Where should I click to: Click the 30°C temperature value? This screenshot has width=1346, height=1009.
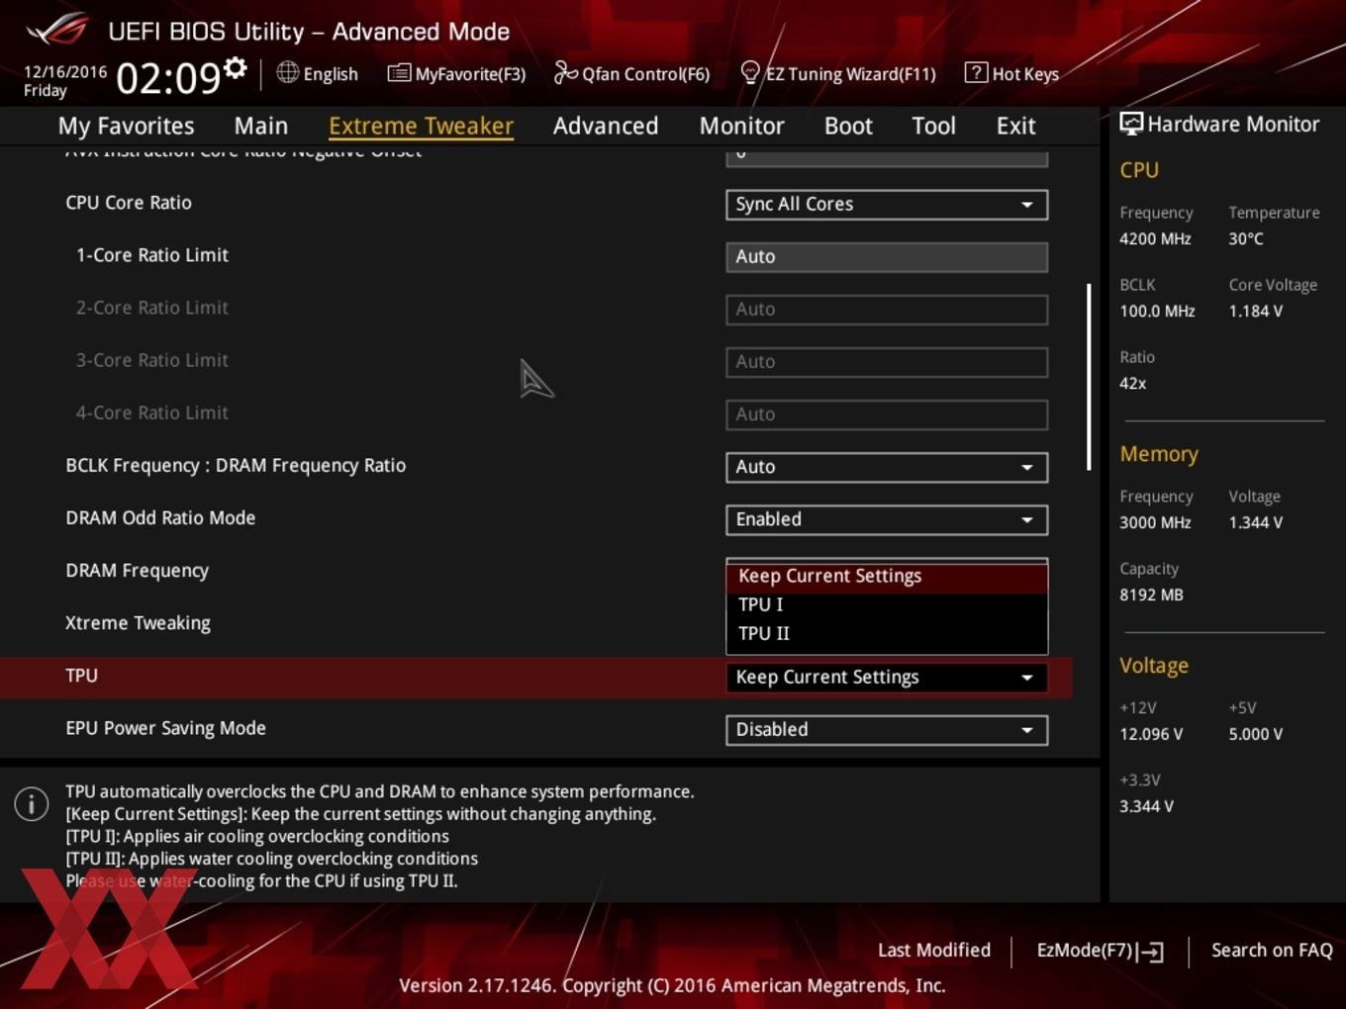(x=1246, y=238)
